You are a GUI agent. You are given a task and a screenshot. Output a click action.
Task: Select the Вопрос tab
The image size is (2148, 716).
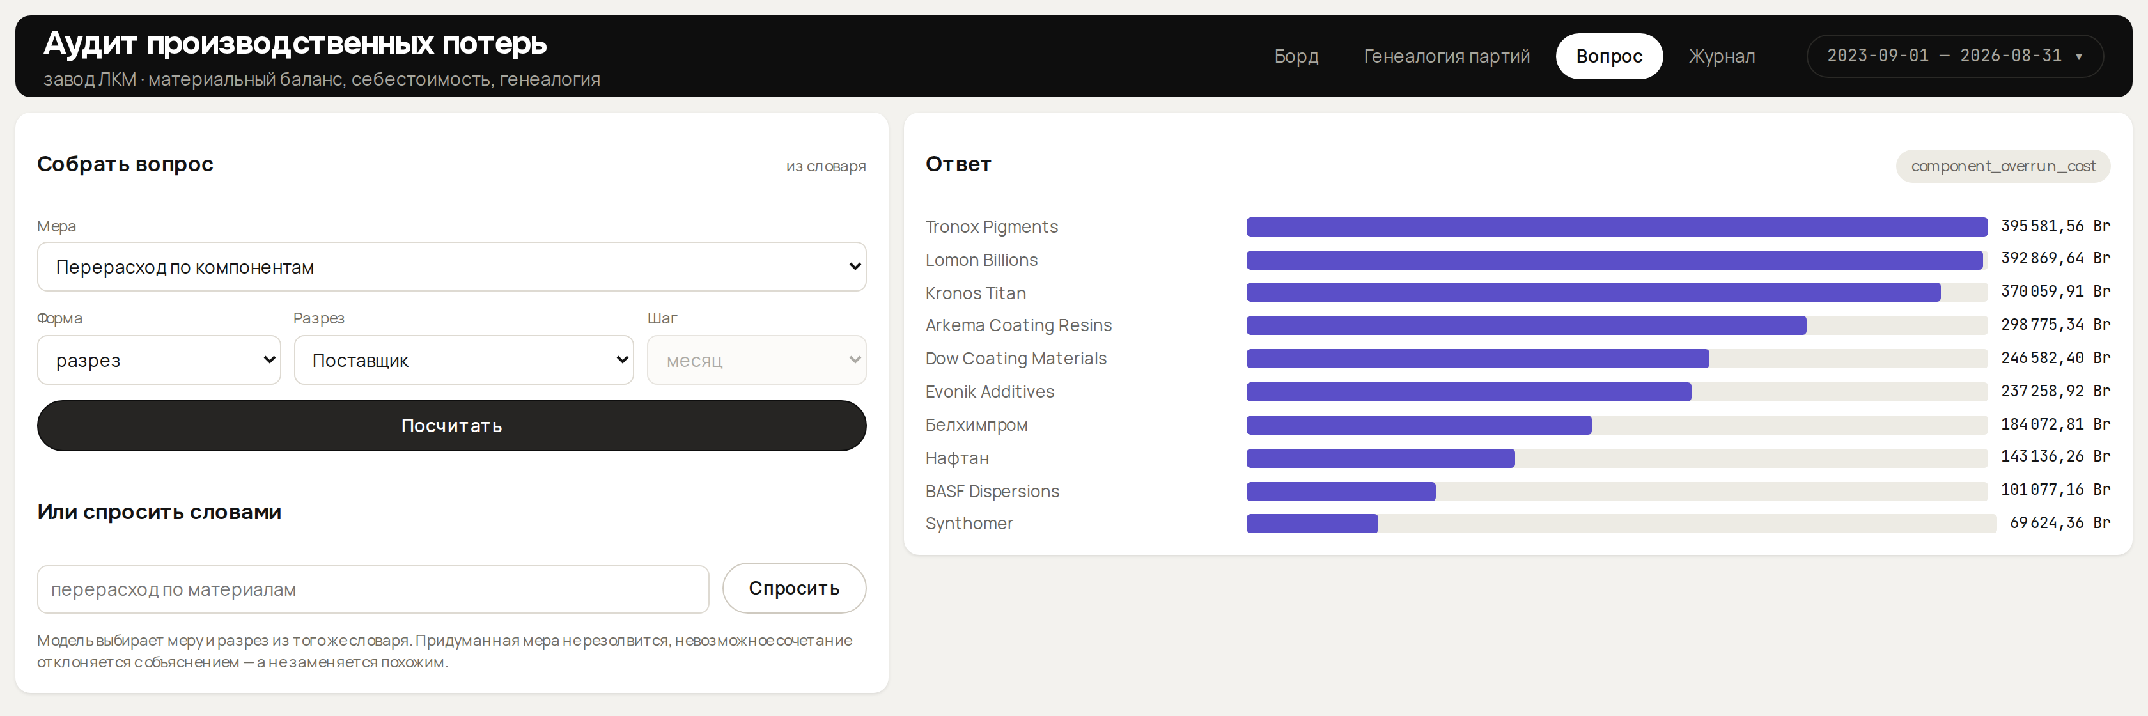(x=1608, y=56)
